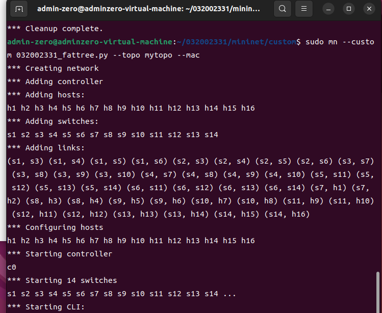Viewport: 382px width, 313px height.
Task: Click the 'Cleanup complete.' output line
Action: click(55, 29)
